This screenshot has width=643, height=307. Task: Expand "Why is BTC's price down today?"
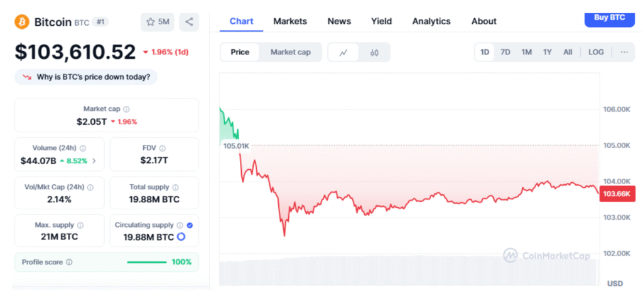(86, 77)
